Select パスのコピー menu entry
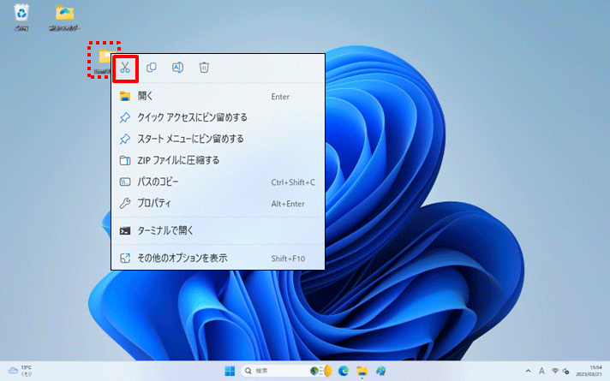Image resolution: width=610 pixels, height=381 pixels. (x=218, y=182)
